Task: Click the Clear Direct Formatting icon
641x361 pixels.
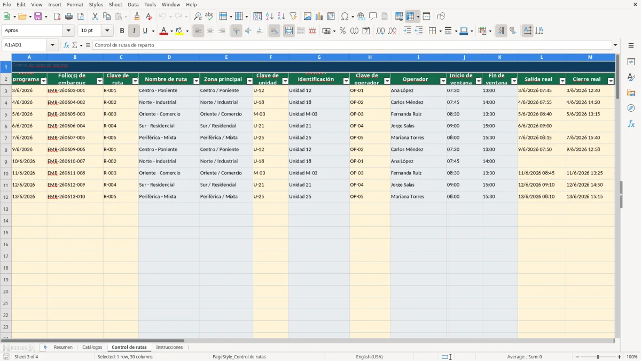Action: point(149,17)
